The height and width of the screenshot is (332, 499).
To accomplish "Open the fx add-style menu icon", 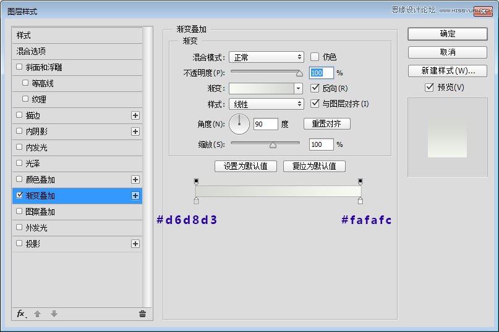I will 21,314.
